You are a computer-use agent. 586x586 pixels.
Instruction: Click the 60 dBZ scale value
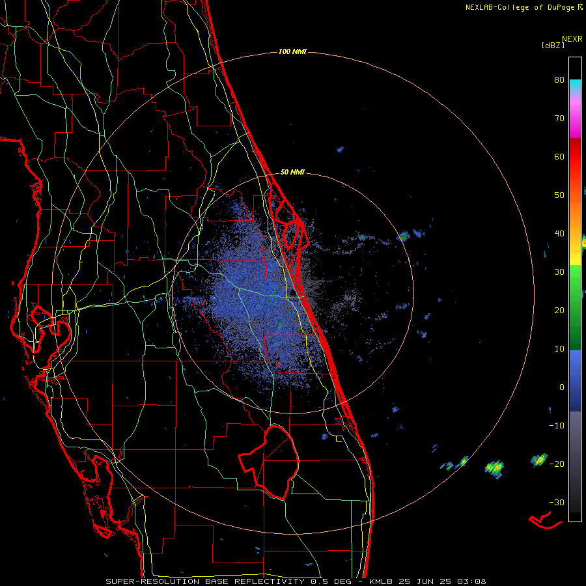[559, 157]
